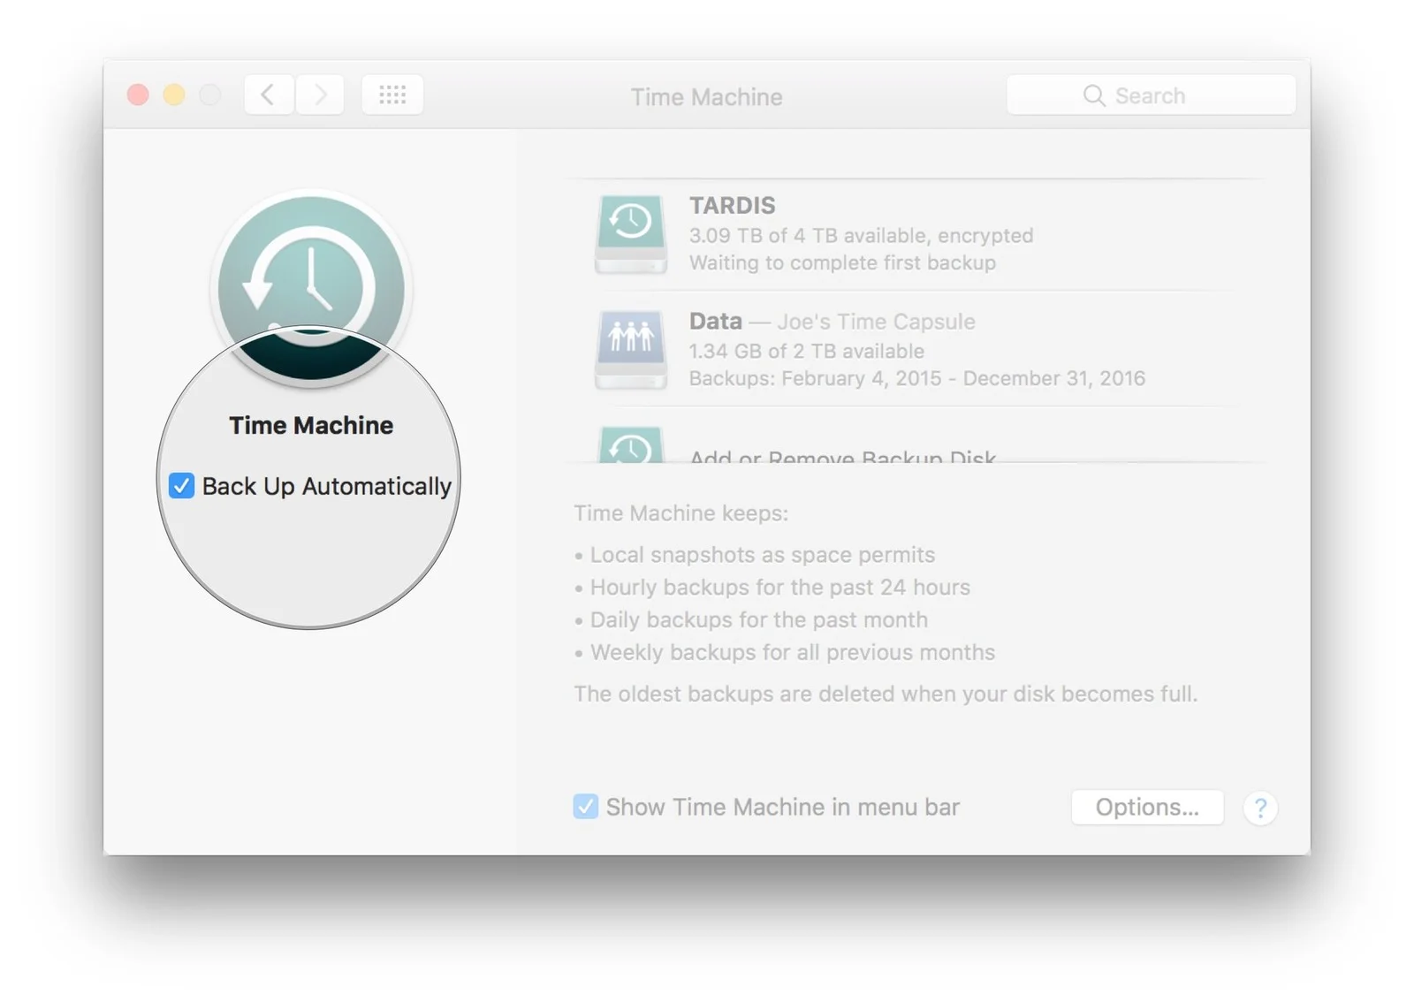
Task: Toggle Show Time Machine in menu bar checkbox
Action: (585, 806)
